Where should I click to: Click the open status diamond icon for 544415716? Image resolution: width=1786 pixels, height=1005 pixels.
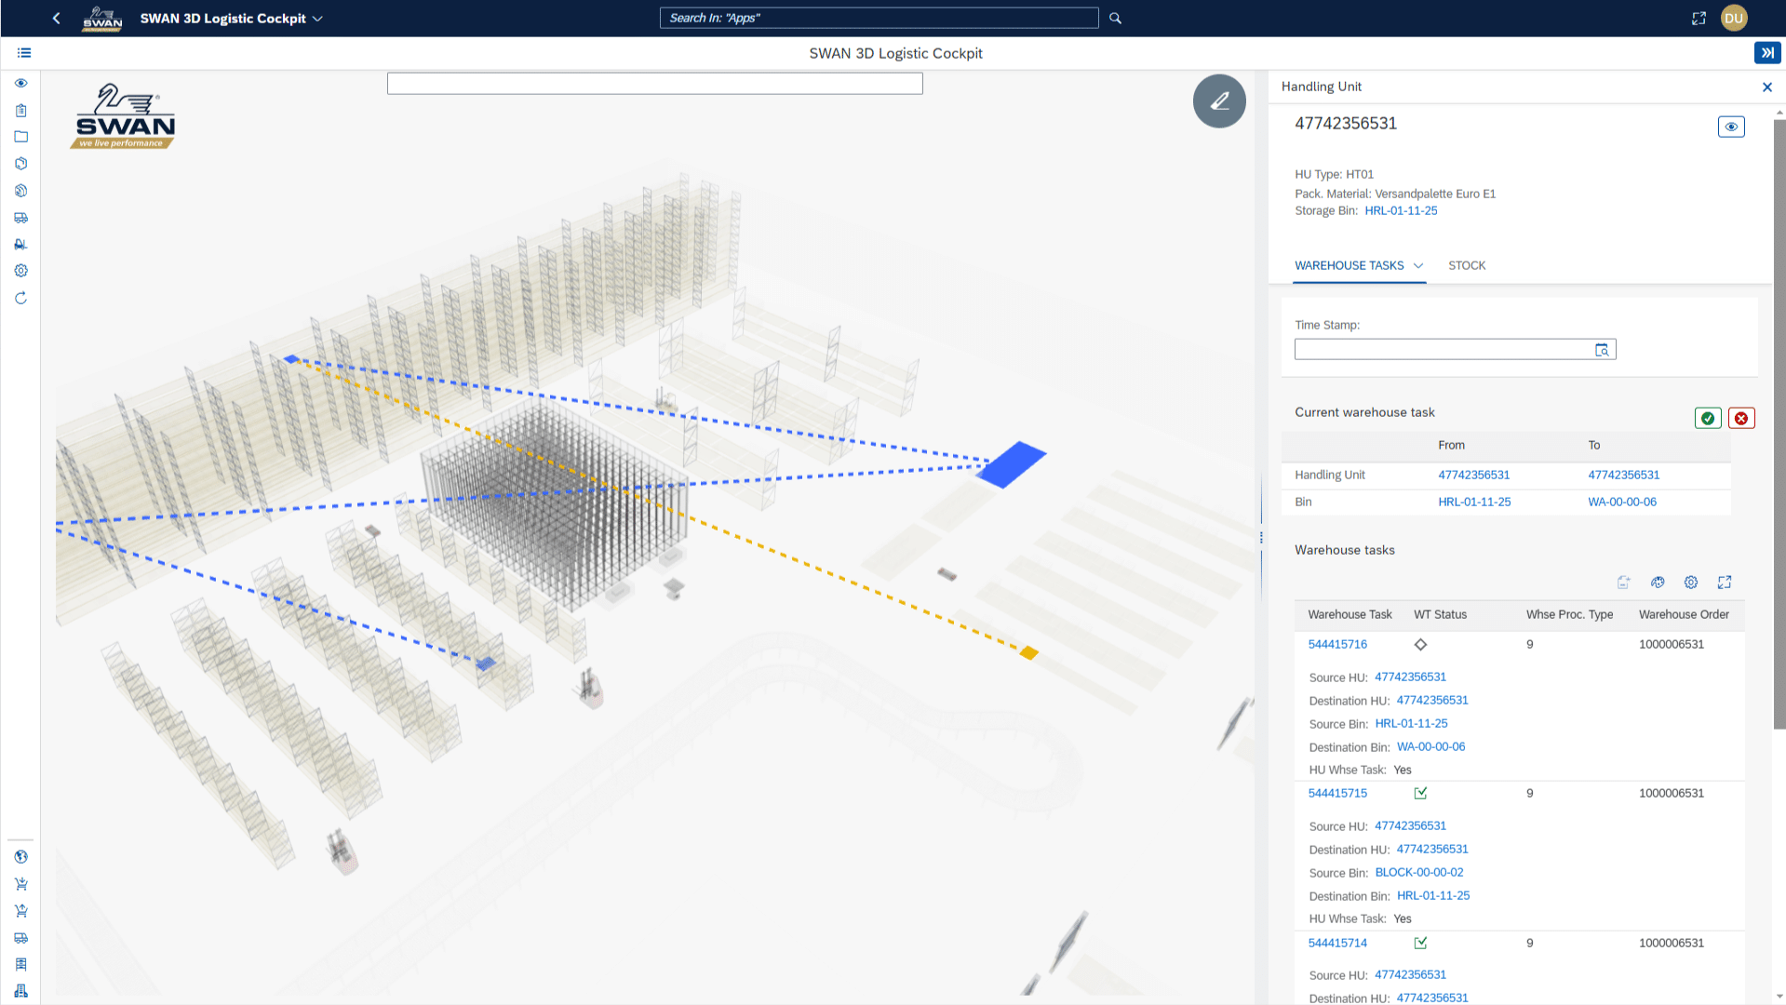pyautogui.click(x=1420, y=644)
